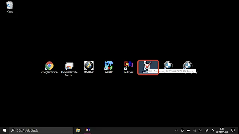
Task: Select the NcsExpert desktop shortcut
Action: pyautogui.click(x=128, y=67)
